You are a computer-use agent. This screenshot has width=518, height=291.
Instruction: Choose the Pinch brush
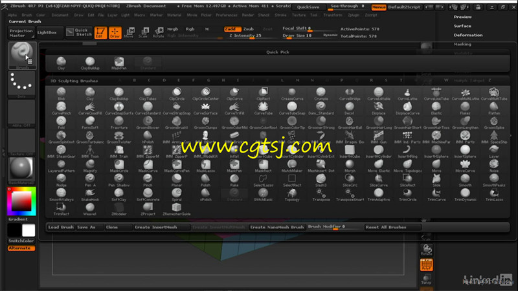(x=148, y=180)
